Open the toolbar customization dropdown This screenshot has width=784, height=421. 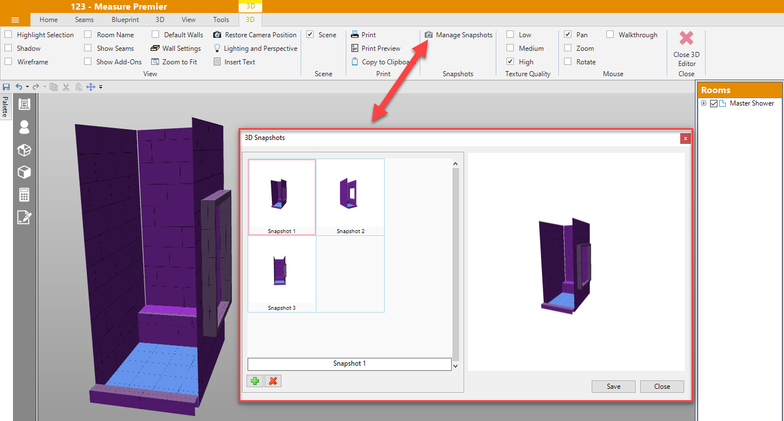click(100, 87)
